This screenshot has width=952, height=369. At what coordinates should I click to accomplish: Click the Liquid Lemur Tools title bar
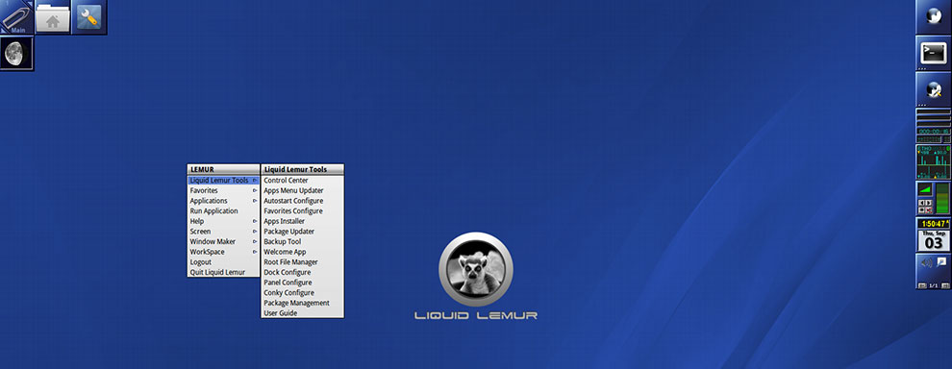click(302, 169)
